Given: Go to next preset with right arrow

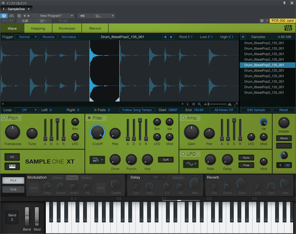Looking at the screenshot, I should point(29,16).
